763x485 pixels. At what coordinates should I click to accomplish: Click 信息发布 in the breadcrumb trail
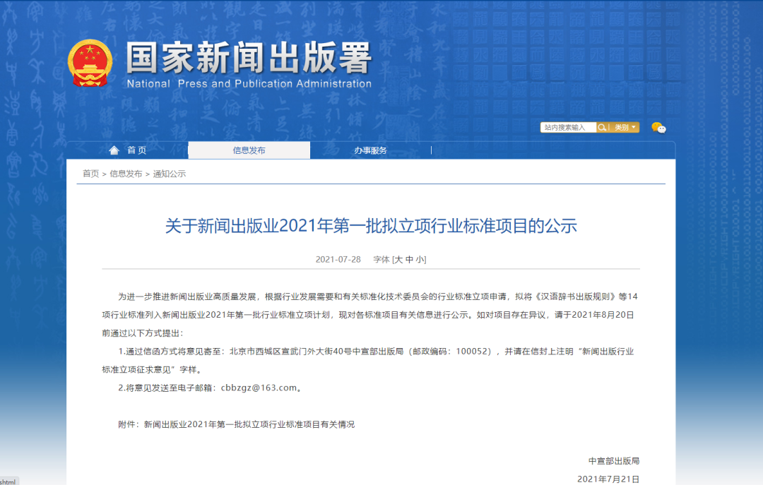click(x=126, y=174)
